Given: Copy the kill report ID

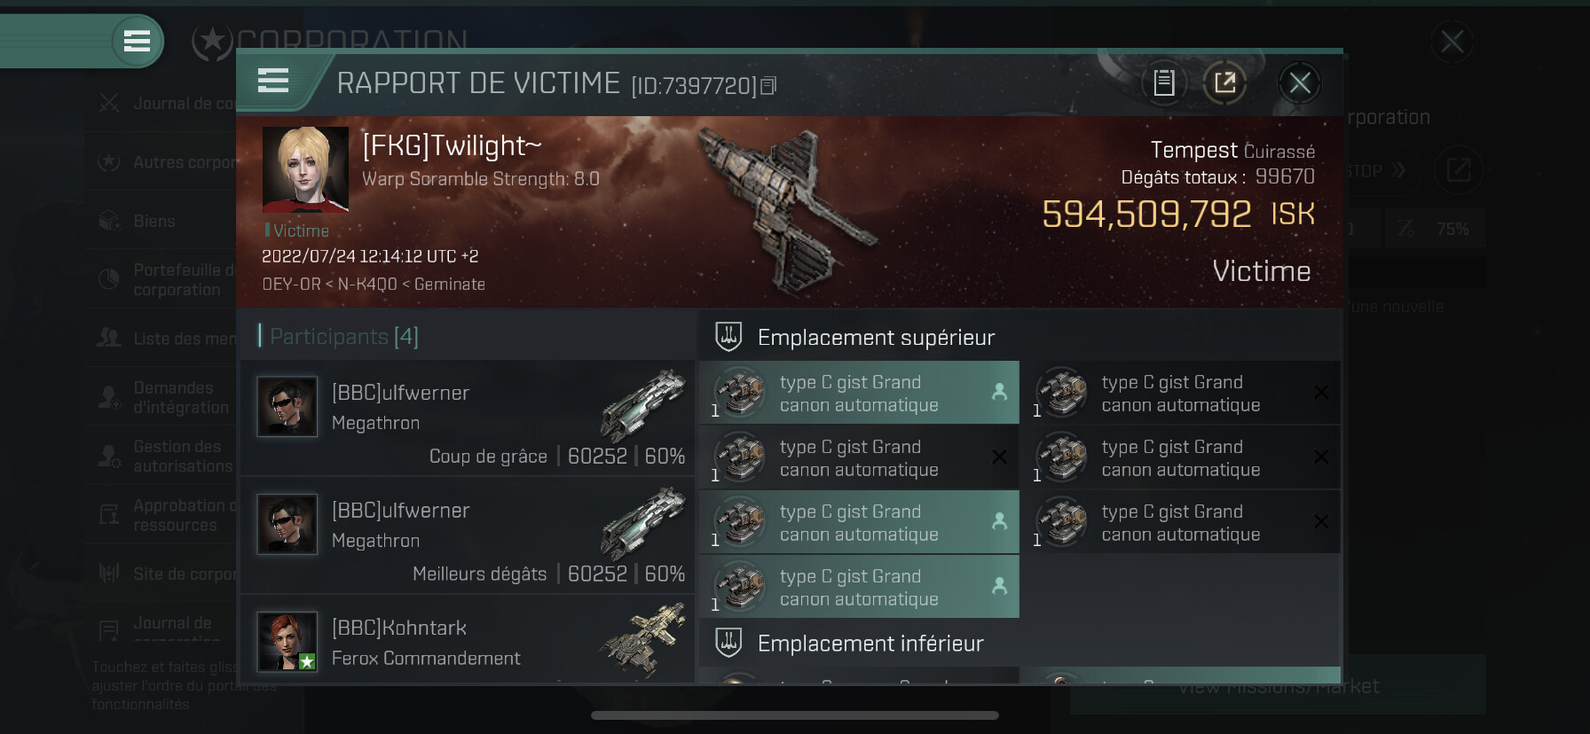Looking at the screenshot, I should [768, 85].
